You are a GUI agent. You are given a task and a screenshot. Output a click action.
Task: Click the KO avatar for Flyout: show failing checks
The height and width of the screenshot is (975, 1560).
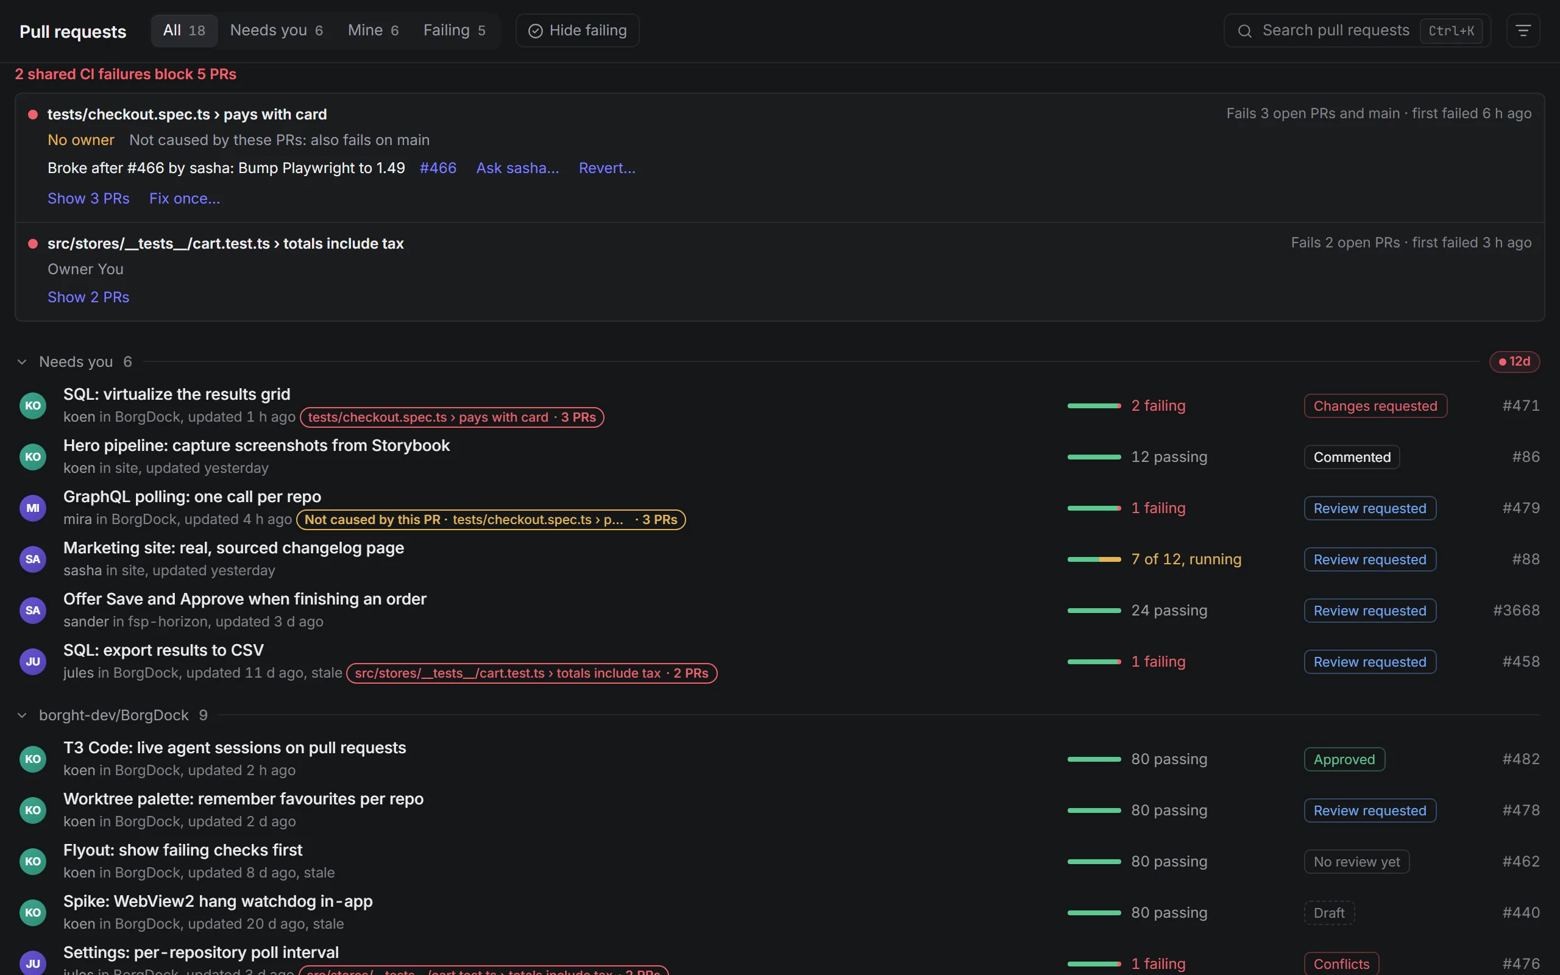coord(33,862)
